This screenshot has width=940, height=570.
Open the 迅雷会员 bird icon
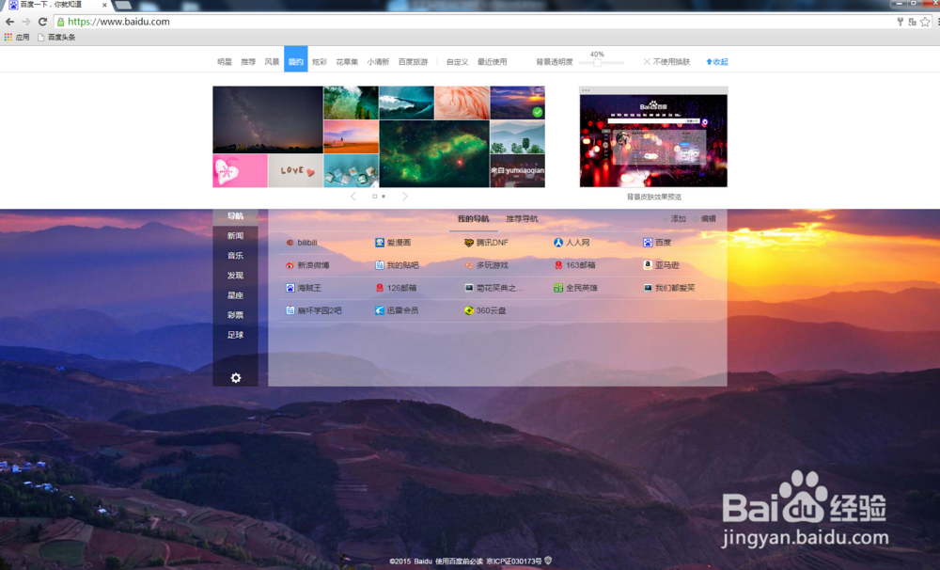[380, 310]
